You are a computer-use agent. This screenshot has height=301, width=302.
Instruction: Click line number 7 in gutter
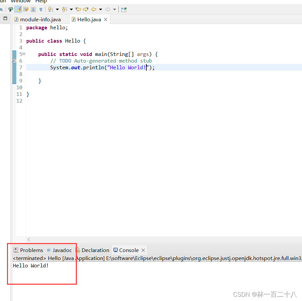pos(21,68)
